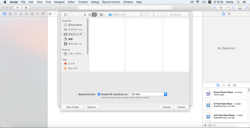Select iCloud Drive in Favorites
This screenshot has height=128, width=250.
(x=73, y=25)
